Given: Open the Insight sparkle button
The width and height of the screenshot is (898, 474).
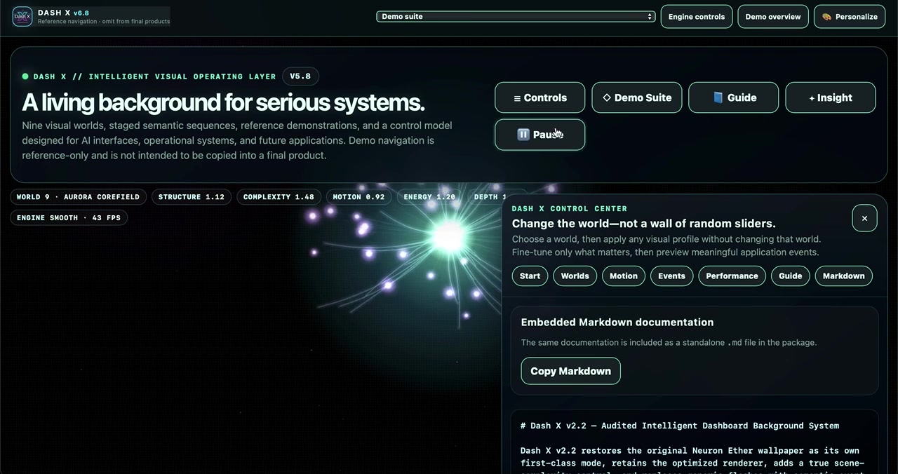Looking at the screenshot, I should coord(831,97).
